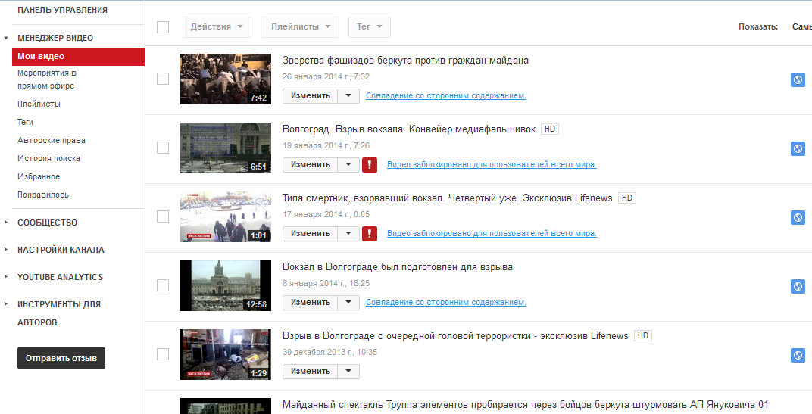Click HD badge next to Типа смертник title
This screenshot has height=414, width=812.
[x=627, y=198]
